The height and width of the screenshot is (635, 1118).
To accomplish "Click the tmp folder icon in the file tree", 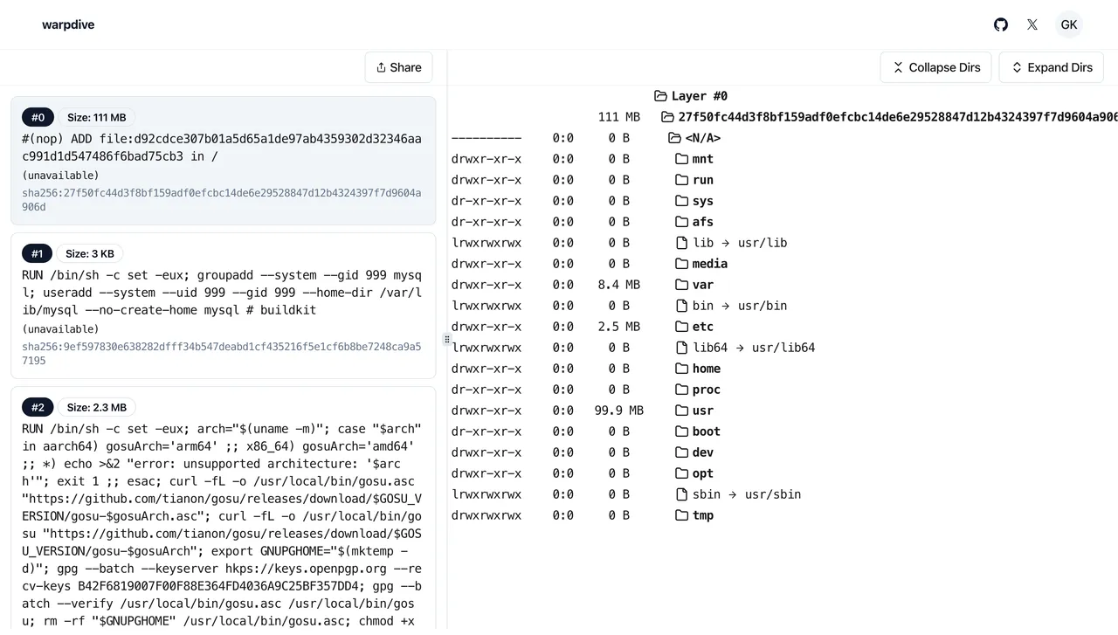I will [681, 515].
